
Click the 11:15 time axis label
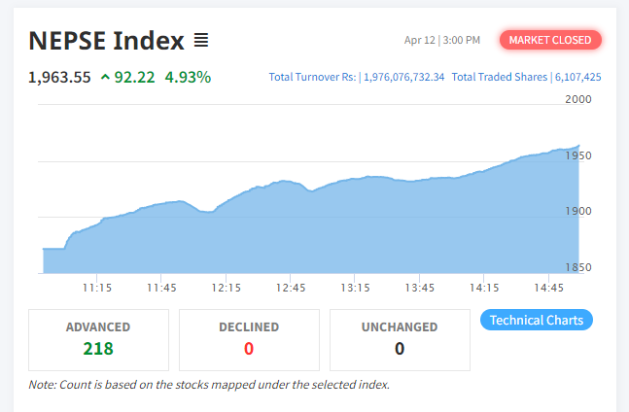click(x=97, y=288)
